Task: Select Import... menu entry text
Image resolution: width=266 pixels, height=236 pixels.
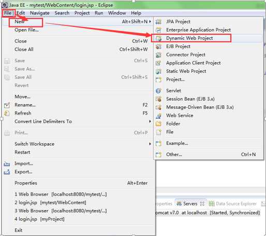Action: pyautogui.click(x=24, y=163)
